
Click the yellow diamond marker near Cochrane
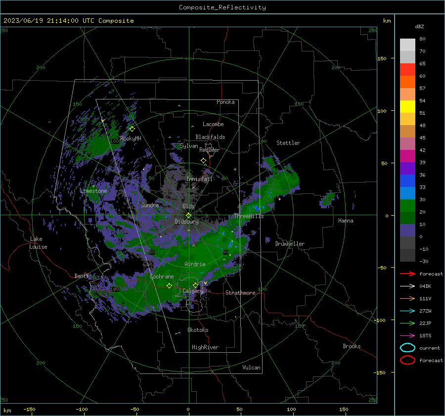[x=169, y=286]
